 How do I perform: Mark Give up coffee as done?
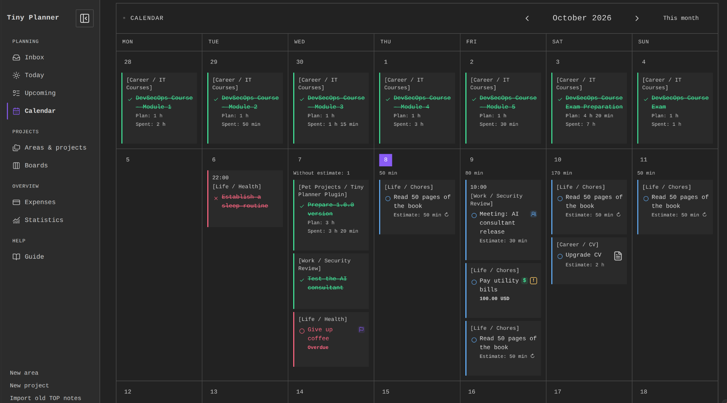[302, 331]
